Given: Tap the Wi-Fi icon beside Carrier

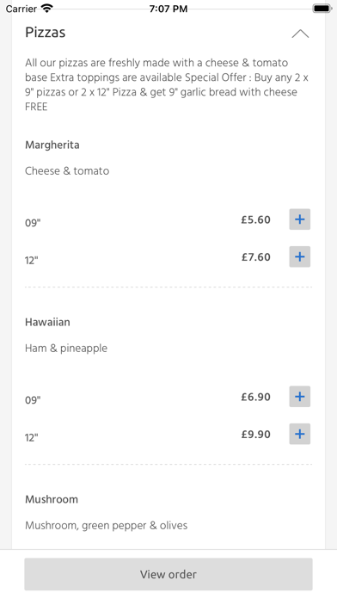Looking at the screenshot, I should pos(46,8).
